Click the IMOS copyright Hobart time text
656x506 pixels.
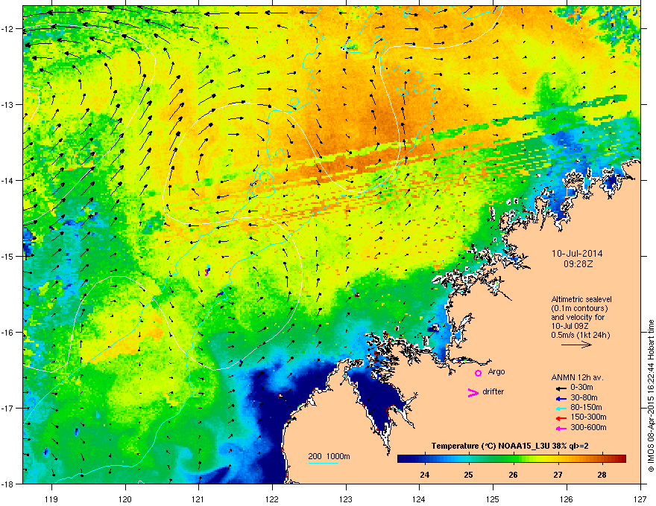pyautogui.click(x=651, y=396)
